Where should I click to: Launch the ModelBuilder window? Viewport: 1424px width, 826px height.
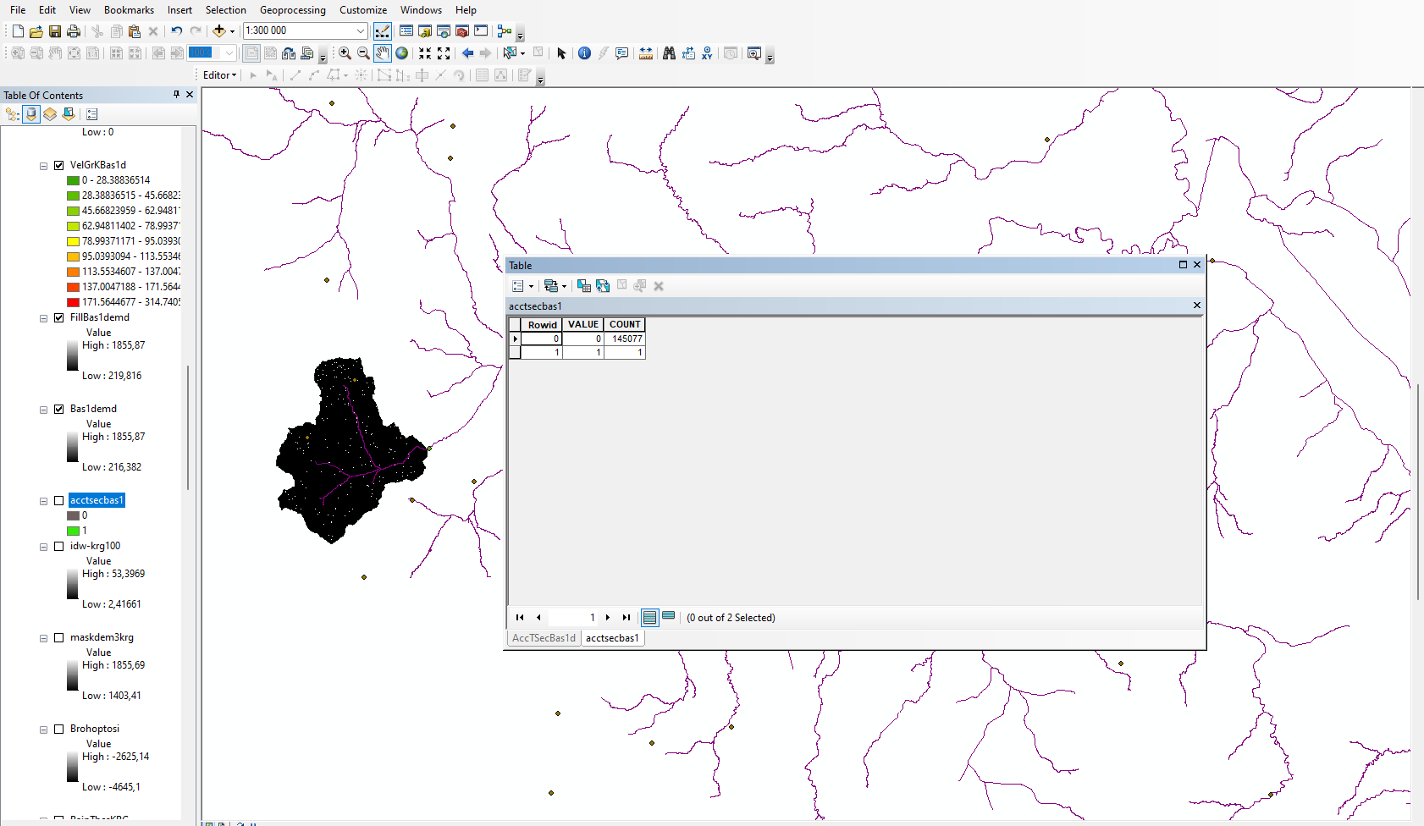tap(505, 31)
